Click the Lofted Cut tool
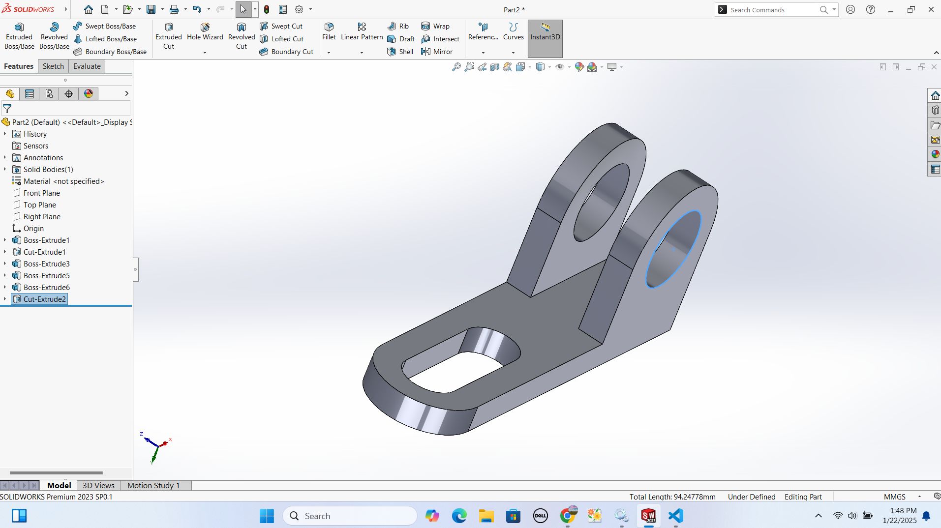 [281, 39]
